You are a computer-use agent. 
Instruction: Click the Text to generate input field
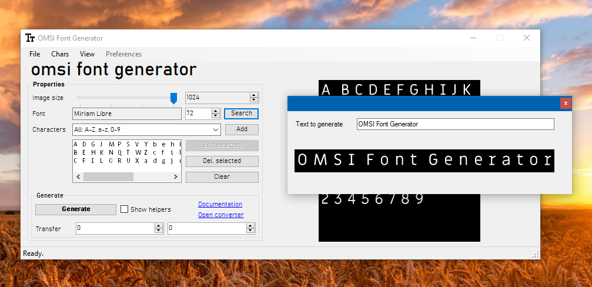(x=455, y=124)
